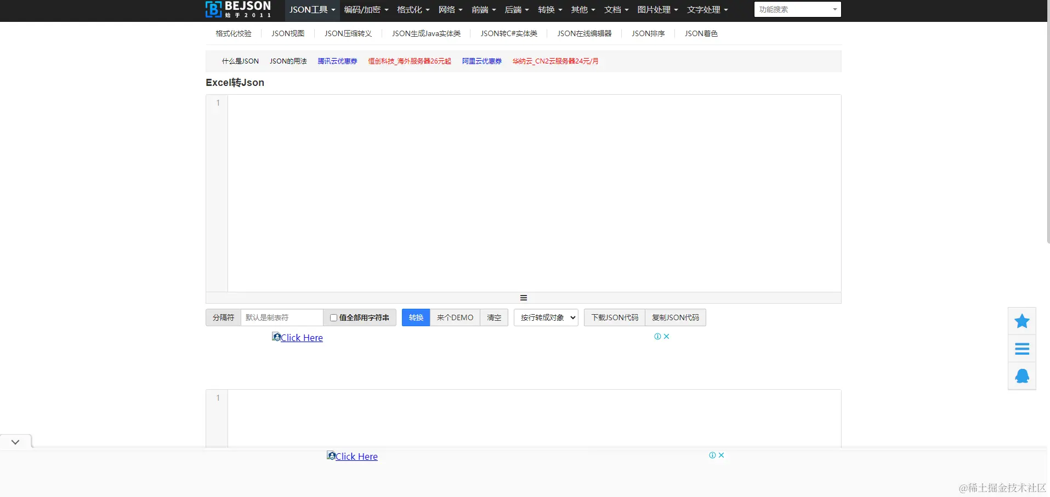Click the info icon on the upper ad

click(657, 337)
